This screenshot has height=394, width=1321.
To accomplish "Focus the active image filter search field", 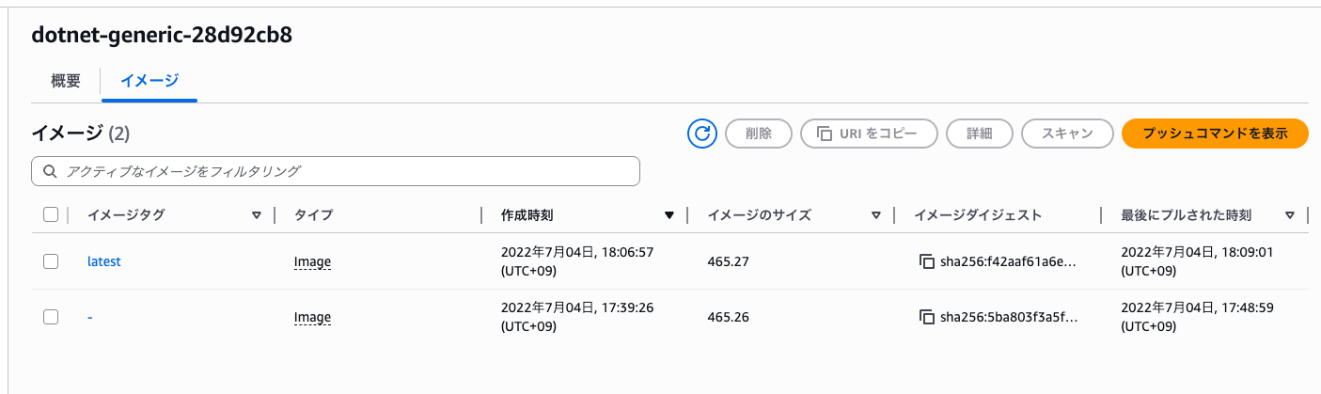I will (348, 171).
